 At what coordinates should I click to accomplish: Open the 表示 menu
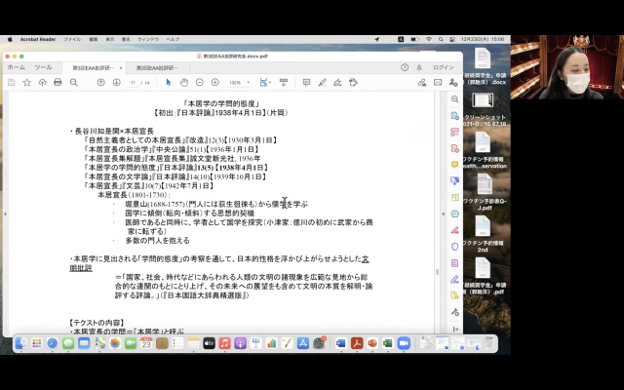[x=109, y=39]
